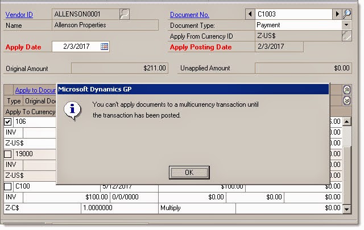Open Apply Date calendar picker
The width and height of the screenshot is (364, 230).
pyautogui.click(x=105, y=47)
